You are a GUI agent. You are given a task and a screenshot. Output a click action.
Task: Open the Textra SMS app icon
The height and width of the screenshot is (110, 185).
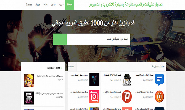click(159, 80)
